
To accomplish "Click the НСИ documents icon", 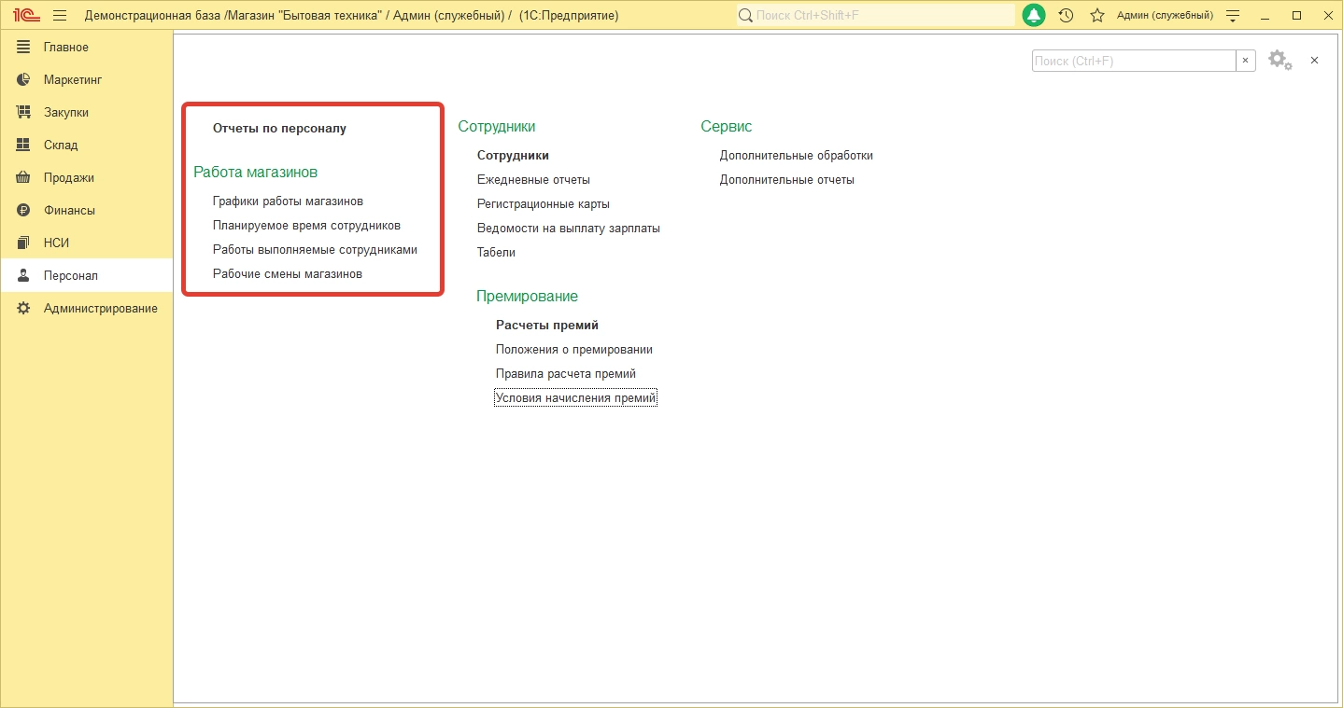I will (x=23, y=243).
